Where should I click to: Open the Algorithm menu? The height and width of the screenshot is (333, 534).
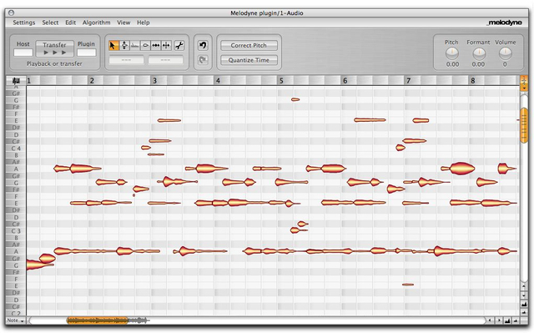coord(97,23)
